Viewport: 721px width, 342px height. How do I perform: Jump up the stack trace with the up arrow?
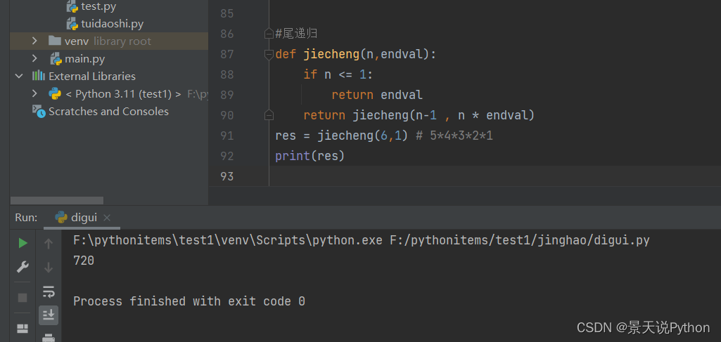point(49,243)
